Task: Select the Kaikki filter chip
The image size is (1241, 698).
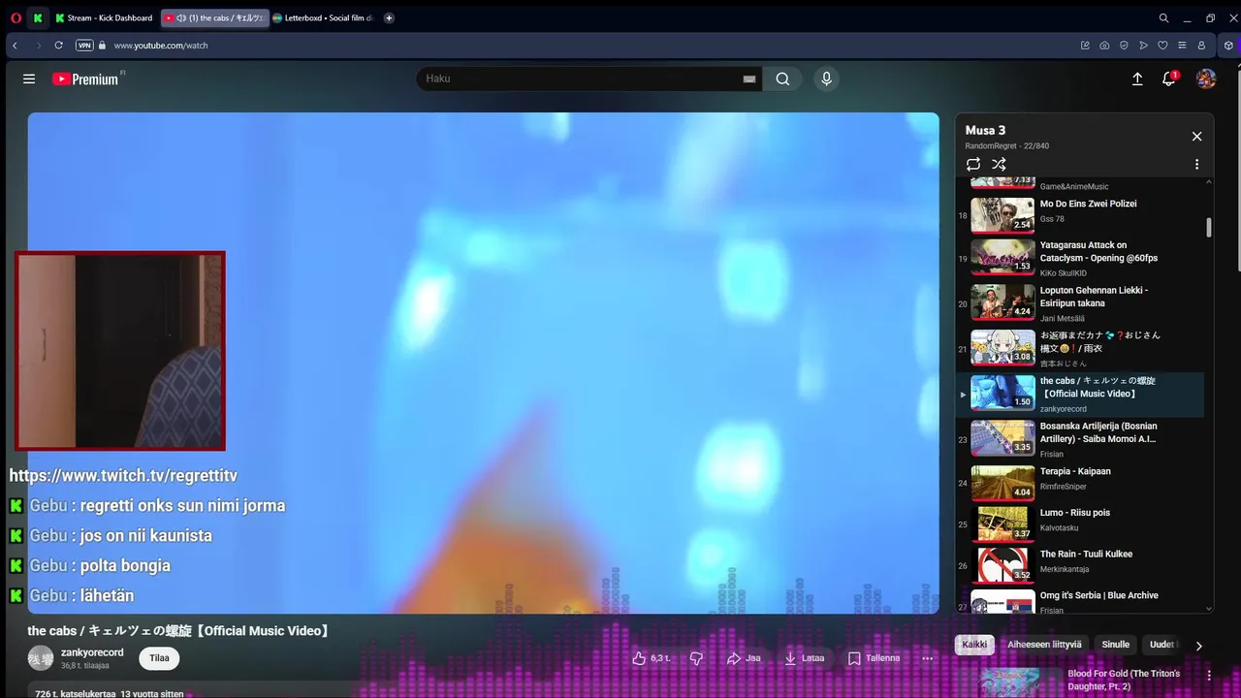Action: pyautogui.click(x=974, y=645)
